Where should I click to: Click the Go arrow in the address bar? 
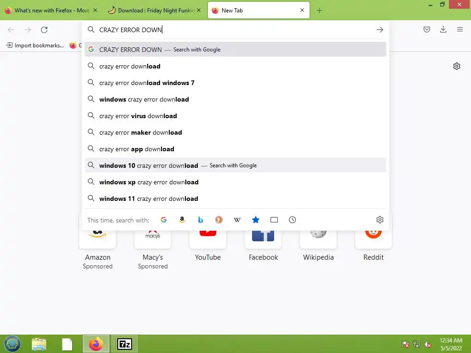click(379, 30)
